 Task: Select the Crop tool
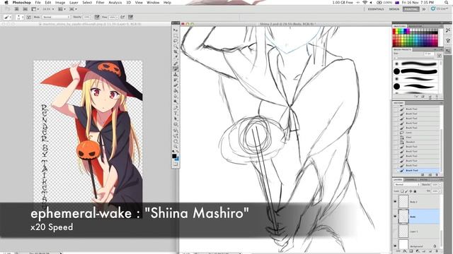176,52
